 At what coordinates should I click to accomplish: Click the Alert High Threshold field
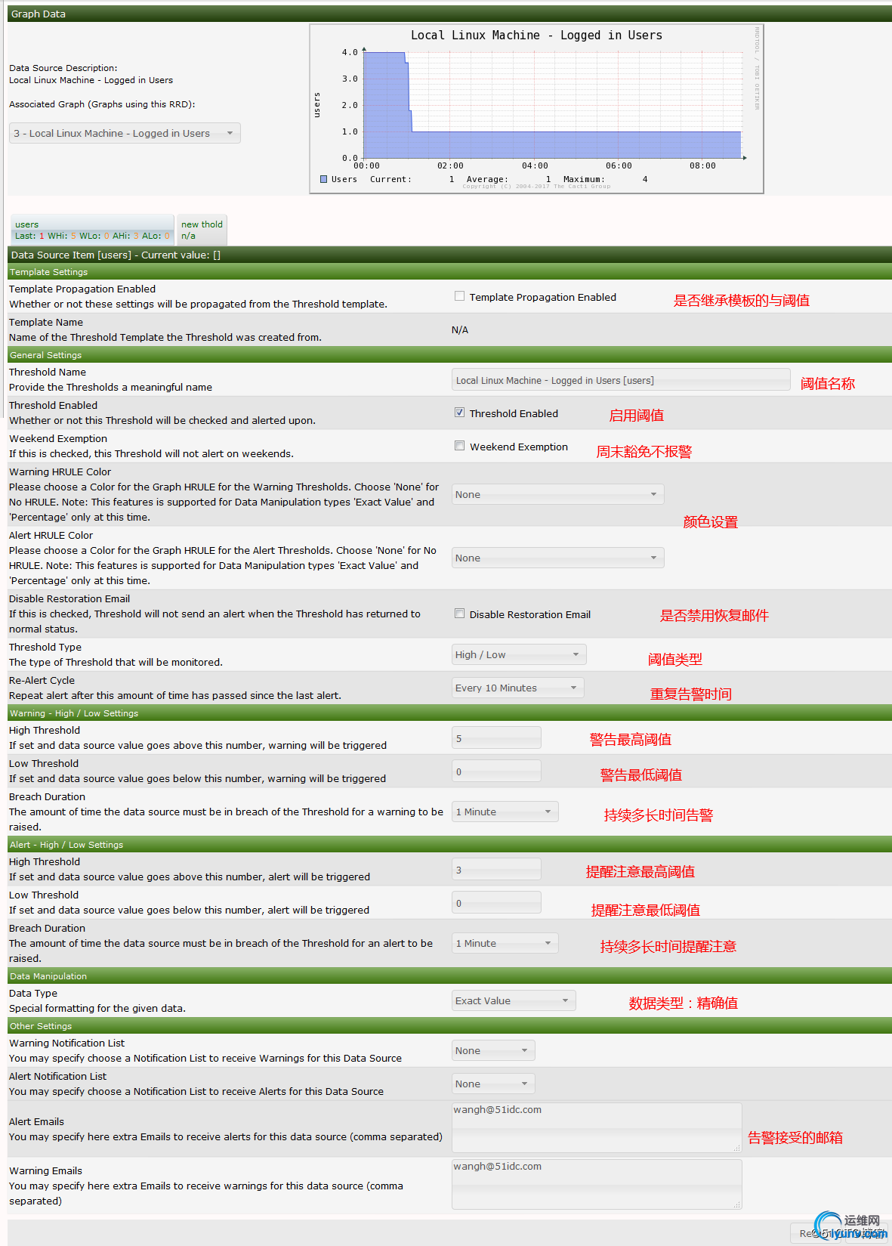point(496,870)
